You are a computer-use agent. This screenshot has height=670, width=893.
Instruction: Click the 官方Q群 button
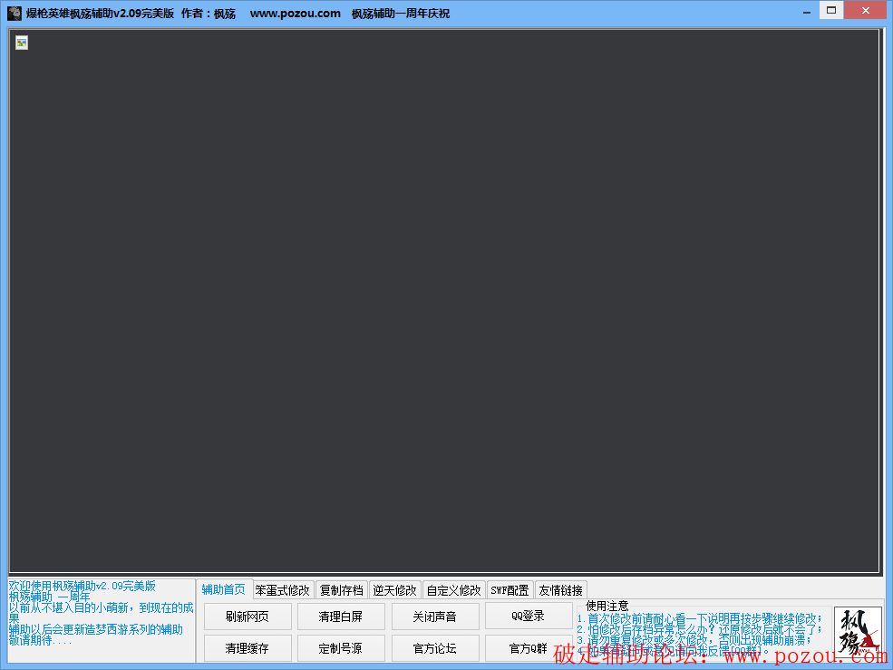pos(528,648)
